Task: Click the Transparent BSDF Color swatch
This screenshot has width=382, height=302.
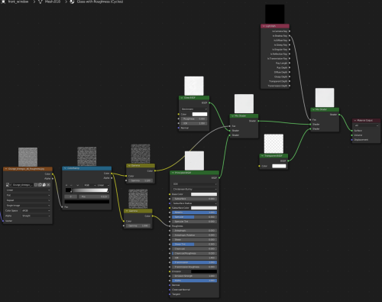Action: (x=279, y=166)
